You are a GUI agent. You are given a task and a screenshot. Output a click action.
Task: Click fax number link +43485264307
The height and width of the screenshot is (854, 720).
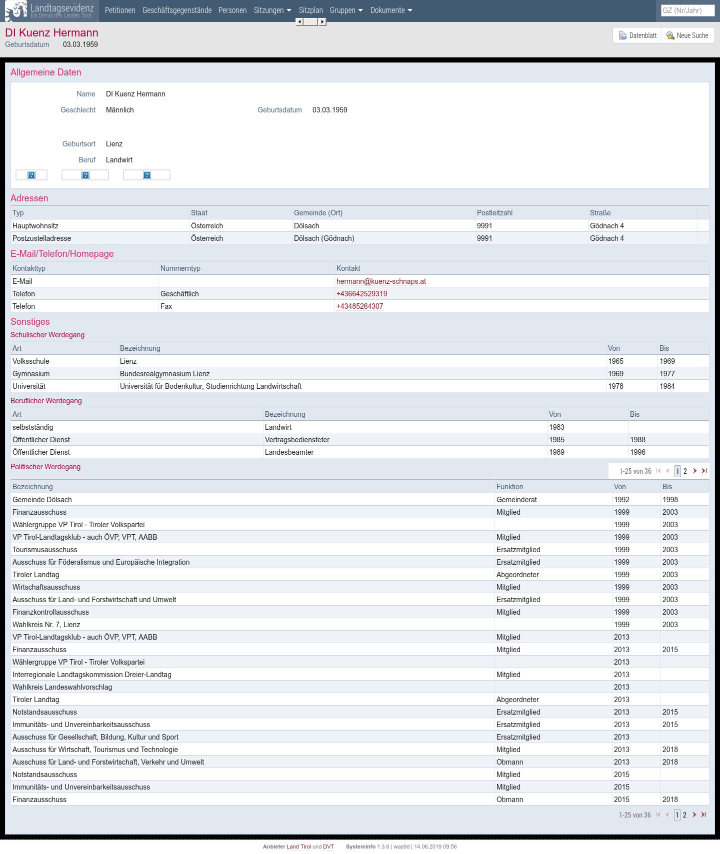pyautogui.click(x=359, y=306)
